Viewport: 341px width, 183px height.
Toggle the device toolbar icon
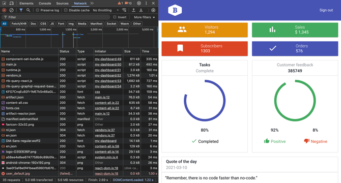tap(12, 3)
